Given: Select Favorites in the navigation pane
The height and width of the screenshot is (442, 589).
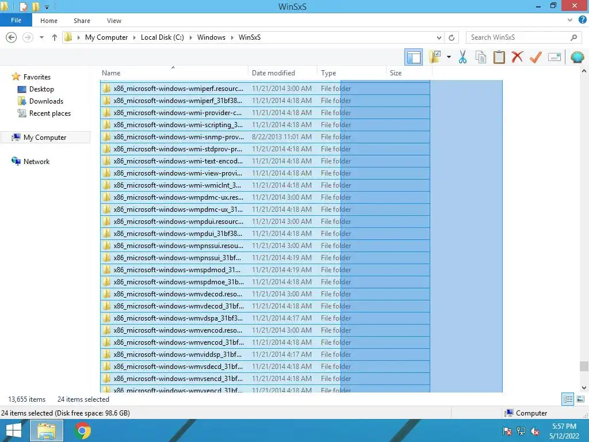Looking at the screenshot, I should [x=37, y=77].
